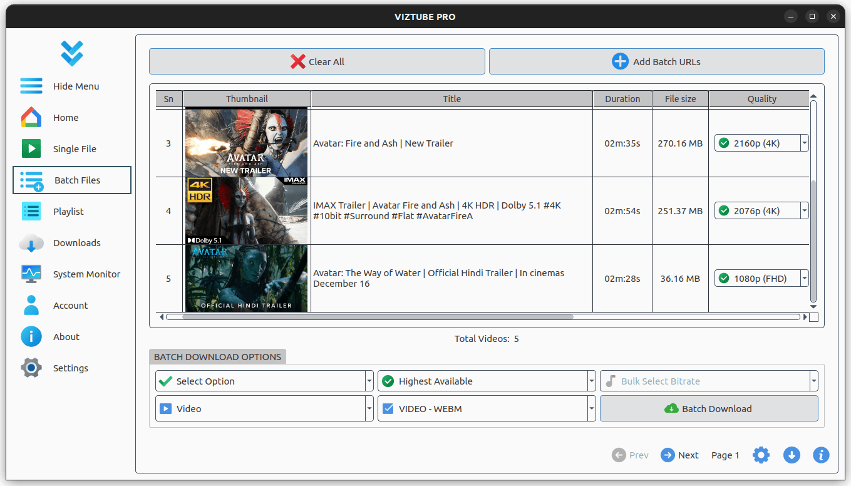Open the Playlist section
The height and width of the screenshot is (486, 851).
72,212
